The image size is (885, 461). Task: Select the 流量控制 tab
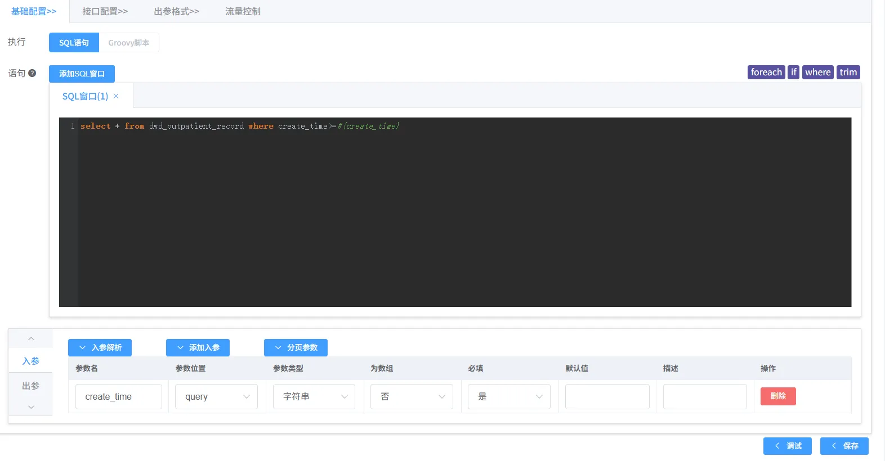(243, 11)
